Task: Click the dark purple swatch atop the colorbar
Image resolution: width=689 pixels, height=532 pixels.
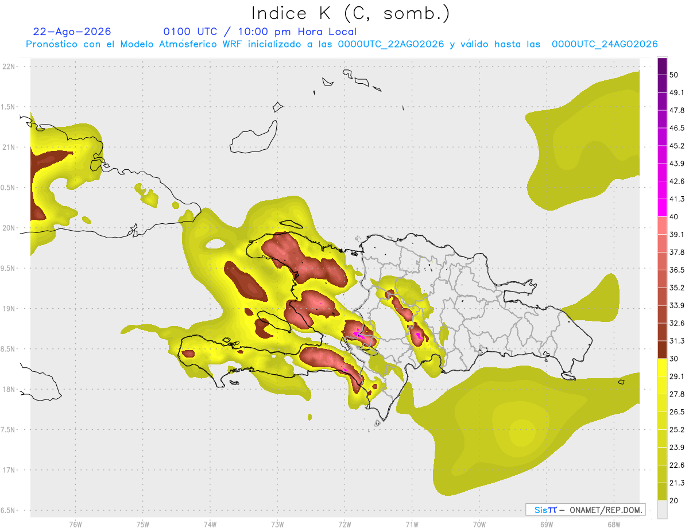Action: (663, 66)
